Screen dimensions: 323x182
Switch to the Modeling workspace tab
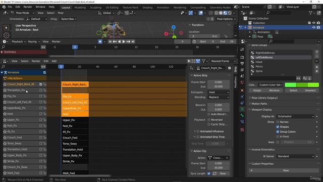[x=80, y=8]
